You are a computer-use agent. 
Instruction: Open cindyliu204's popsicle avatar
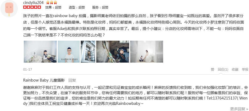pyautogui.click(x=9, y=9)
